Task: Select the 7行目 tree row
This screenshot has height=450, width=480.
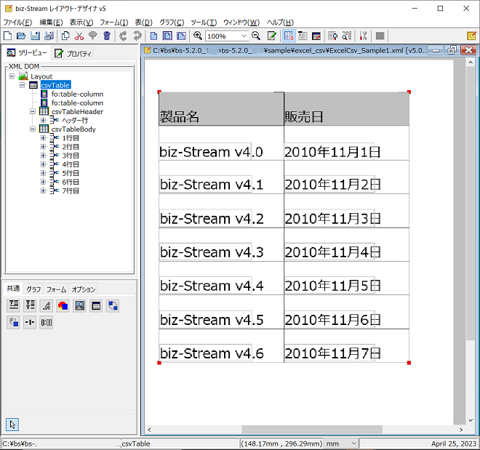Action: pyautogui.click(x=71, y=190)
